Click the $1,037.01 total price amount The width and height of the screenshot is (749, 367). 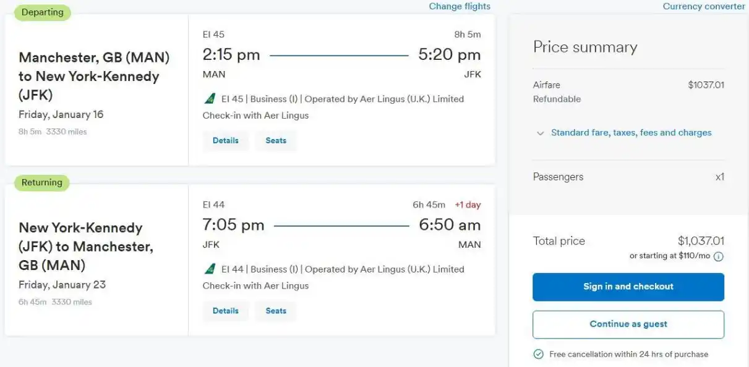tap(701, 241)
